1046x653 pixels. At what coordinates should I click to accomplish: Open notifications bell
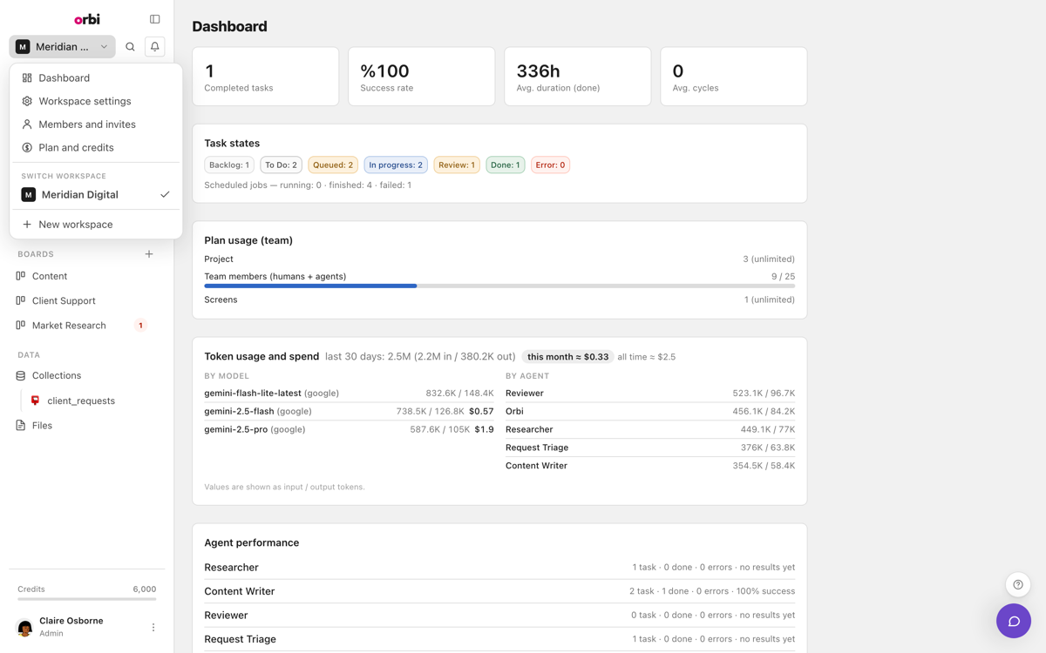pyautogui.click(x=155, y=47)
